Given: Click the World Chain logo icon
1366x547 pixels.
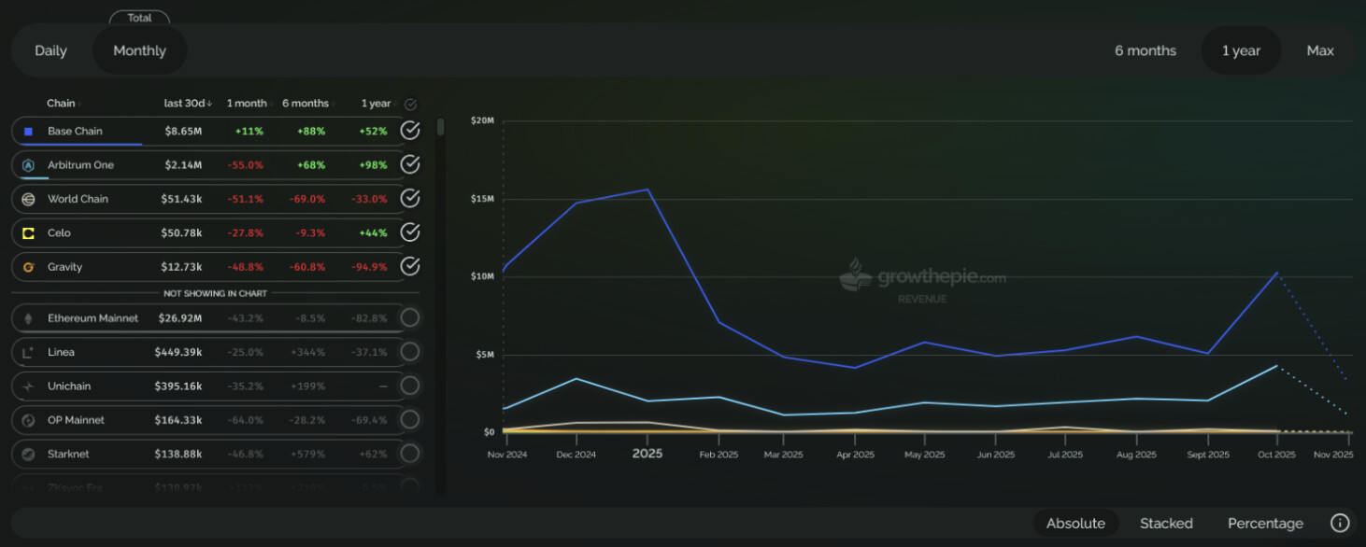Looking at the screenshot, I should [28, 199].
